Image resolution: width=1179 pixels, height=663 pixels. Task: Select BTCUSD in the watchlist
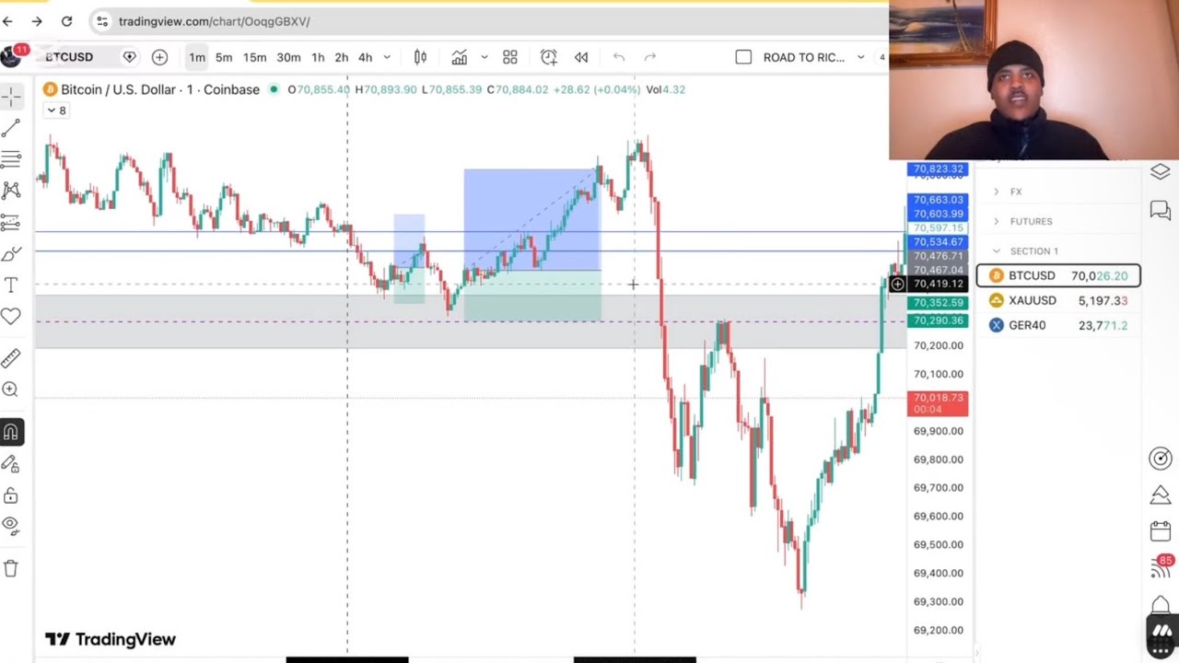[1058, 275]
